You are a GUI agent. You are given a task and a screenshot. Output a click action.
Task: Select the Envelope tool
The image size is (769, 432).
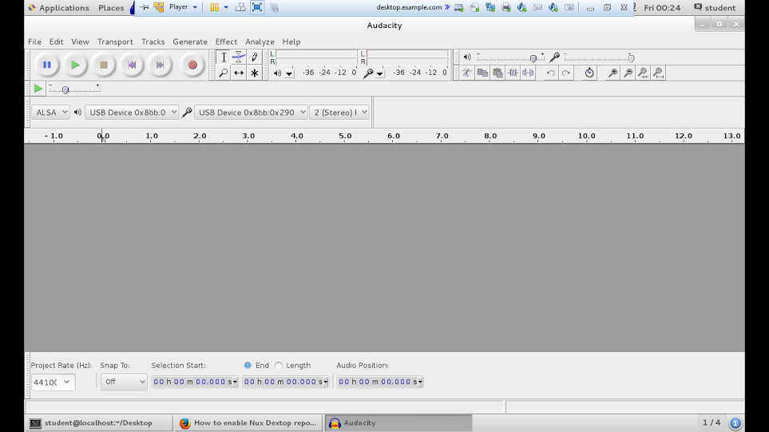[x=238, y=57]
